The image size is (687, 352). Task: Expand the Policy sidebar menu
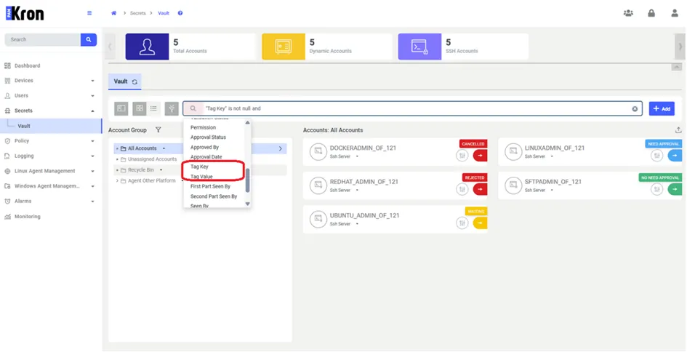(92, 141)
